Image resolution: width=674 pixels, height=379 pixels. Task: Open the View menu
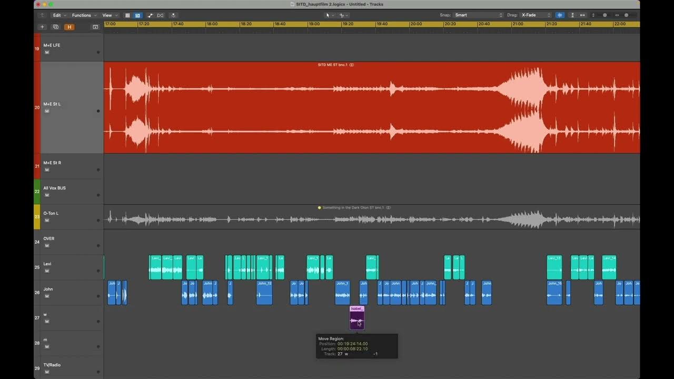coord(109,15)
